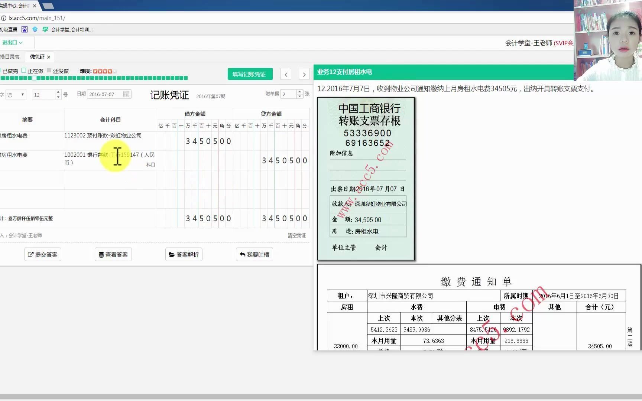The image size is (642, 401).
Task: Click first row summary 房租水电费
Action: pyautogui.click(x=14, y=136)
